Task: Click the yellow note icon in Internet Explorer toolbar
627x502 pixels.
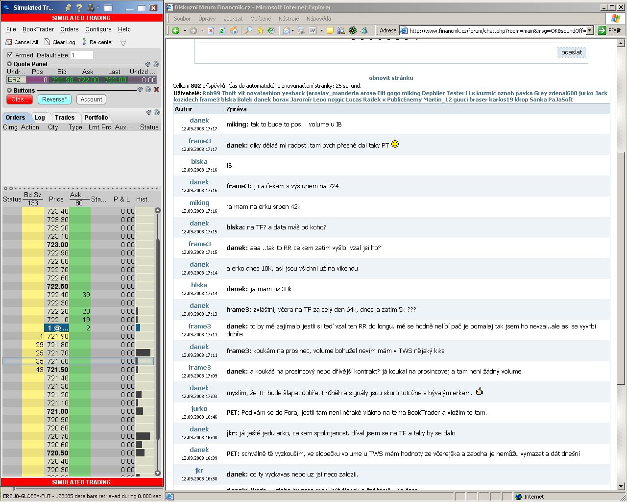Action: [x=330, y=30]
